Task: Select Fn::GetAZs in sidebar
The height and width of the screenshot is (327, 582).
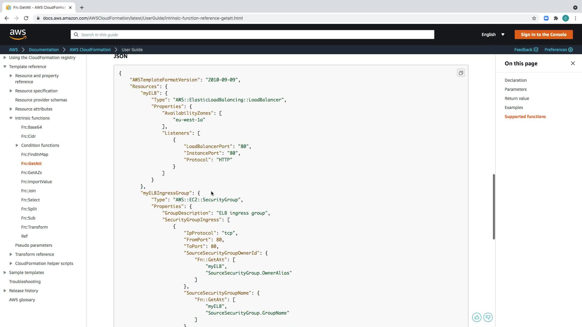Action: point(32,173)
